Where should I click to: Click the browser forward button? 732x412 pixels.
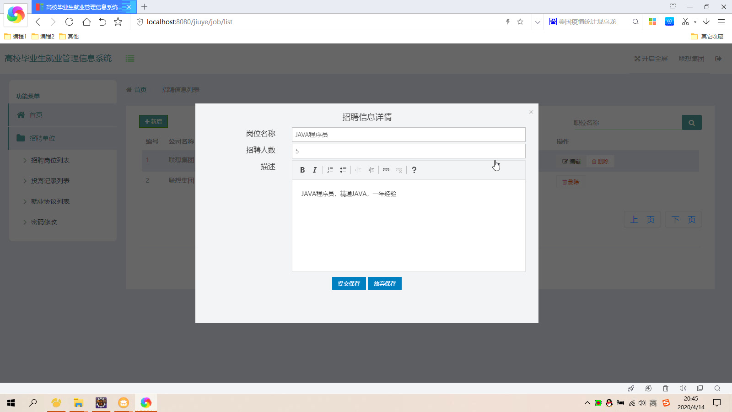(x=53, y=22)
